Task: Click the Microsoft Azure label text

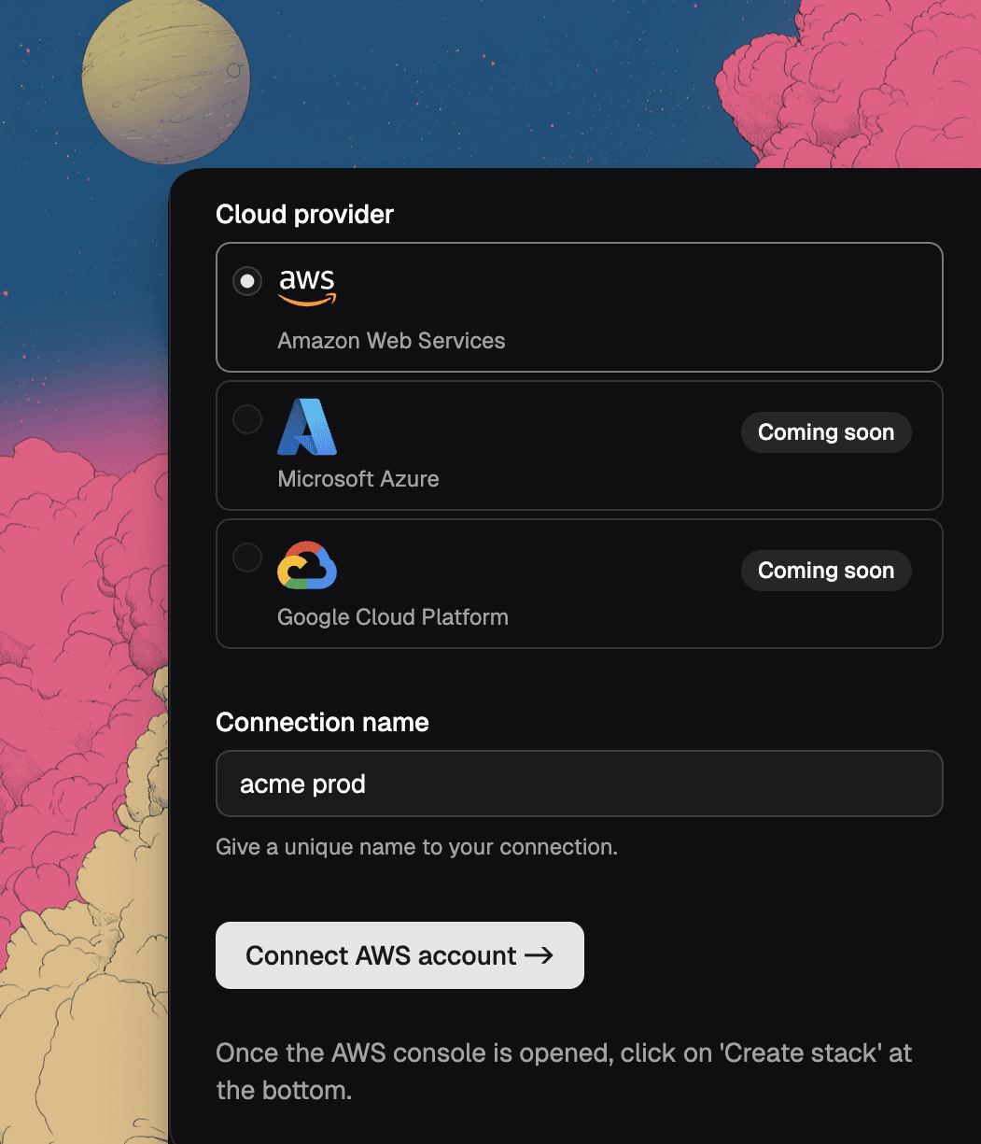Action: pyautogui.click(x=358, y=479)
